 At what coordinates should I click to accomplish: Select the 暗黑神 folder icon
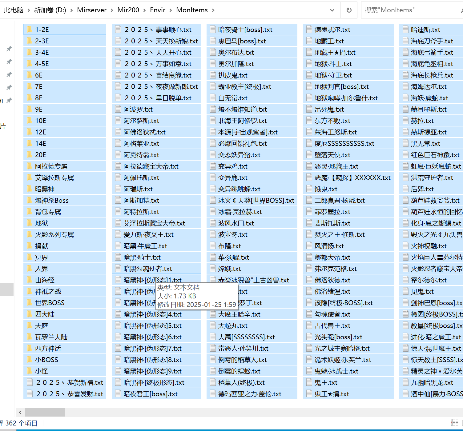pos(30,189)
